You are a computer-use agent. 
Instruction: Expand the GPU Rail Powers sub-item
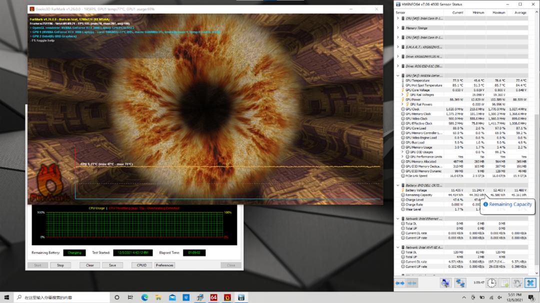click(402, 104)
